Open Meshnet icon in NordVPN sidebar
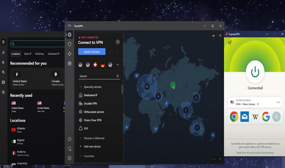The image size is (285, 168). pos(69,54)
